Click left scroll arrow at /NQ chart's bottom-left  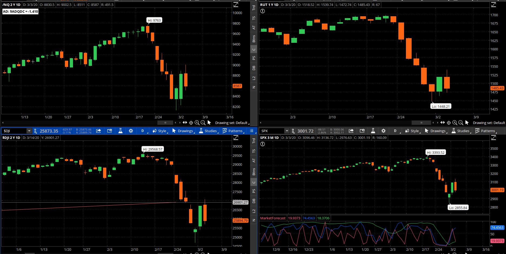coord(3,123)
